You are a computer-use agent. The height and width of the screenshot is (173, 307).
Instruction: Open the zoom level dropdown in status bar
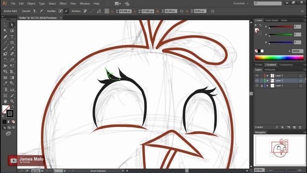[x=42, y=171]
